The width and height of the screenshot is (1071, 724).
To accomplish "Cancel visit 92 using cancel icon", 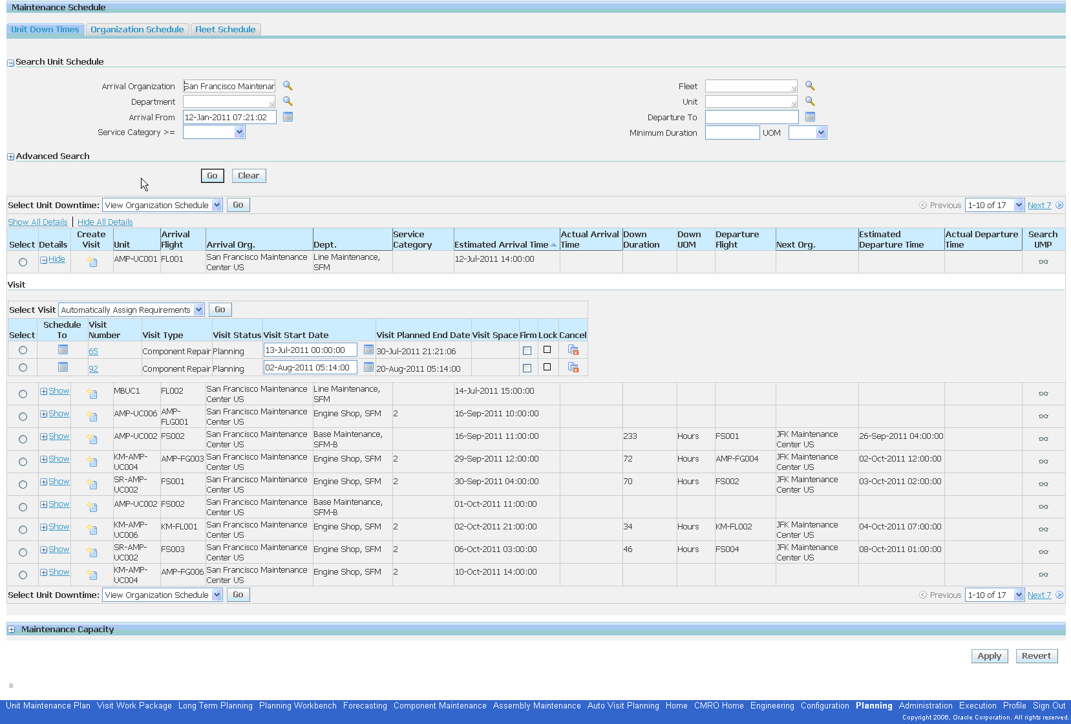I will pyautogui.click(x=573, y=367).
